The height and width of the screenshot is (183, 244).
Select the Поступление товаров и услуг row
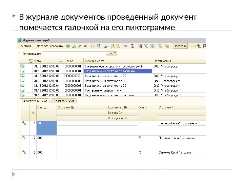pos(113,90)
